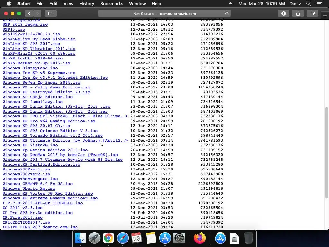Open the Edit menu
The image size is (329, 247).
click(53, 4)
